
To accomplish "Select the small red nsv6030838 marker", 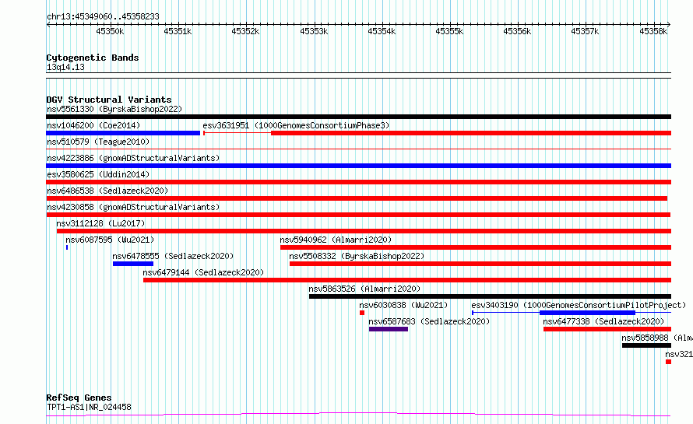I will [362, 313].
